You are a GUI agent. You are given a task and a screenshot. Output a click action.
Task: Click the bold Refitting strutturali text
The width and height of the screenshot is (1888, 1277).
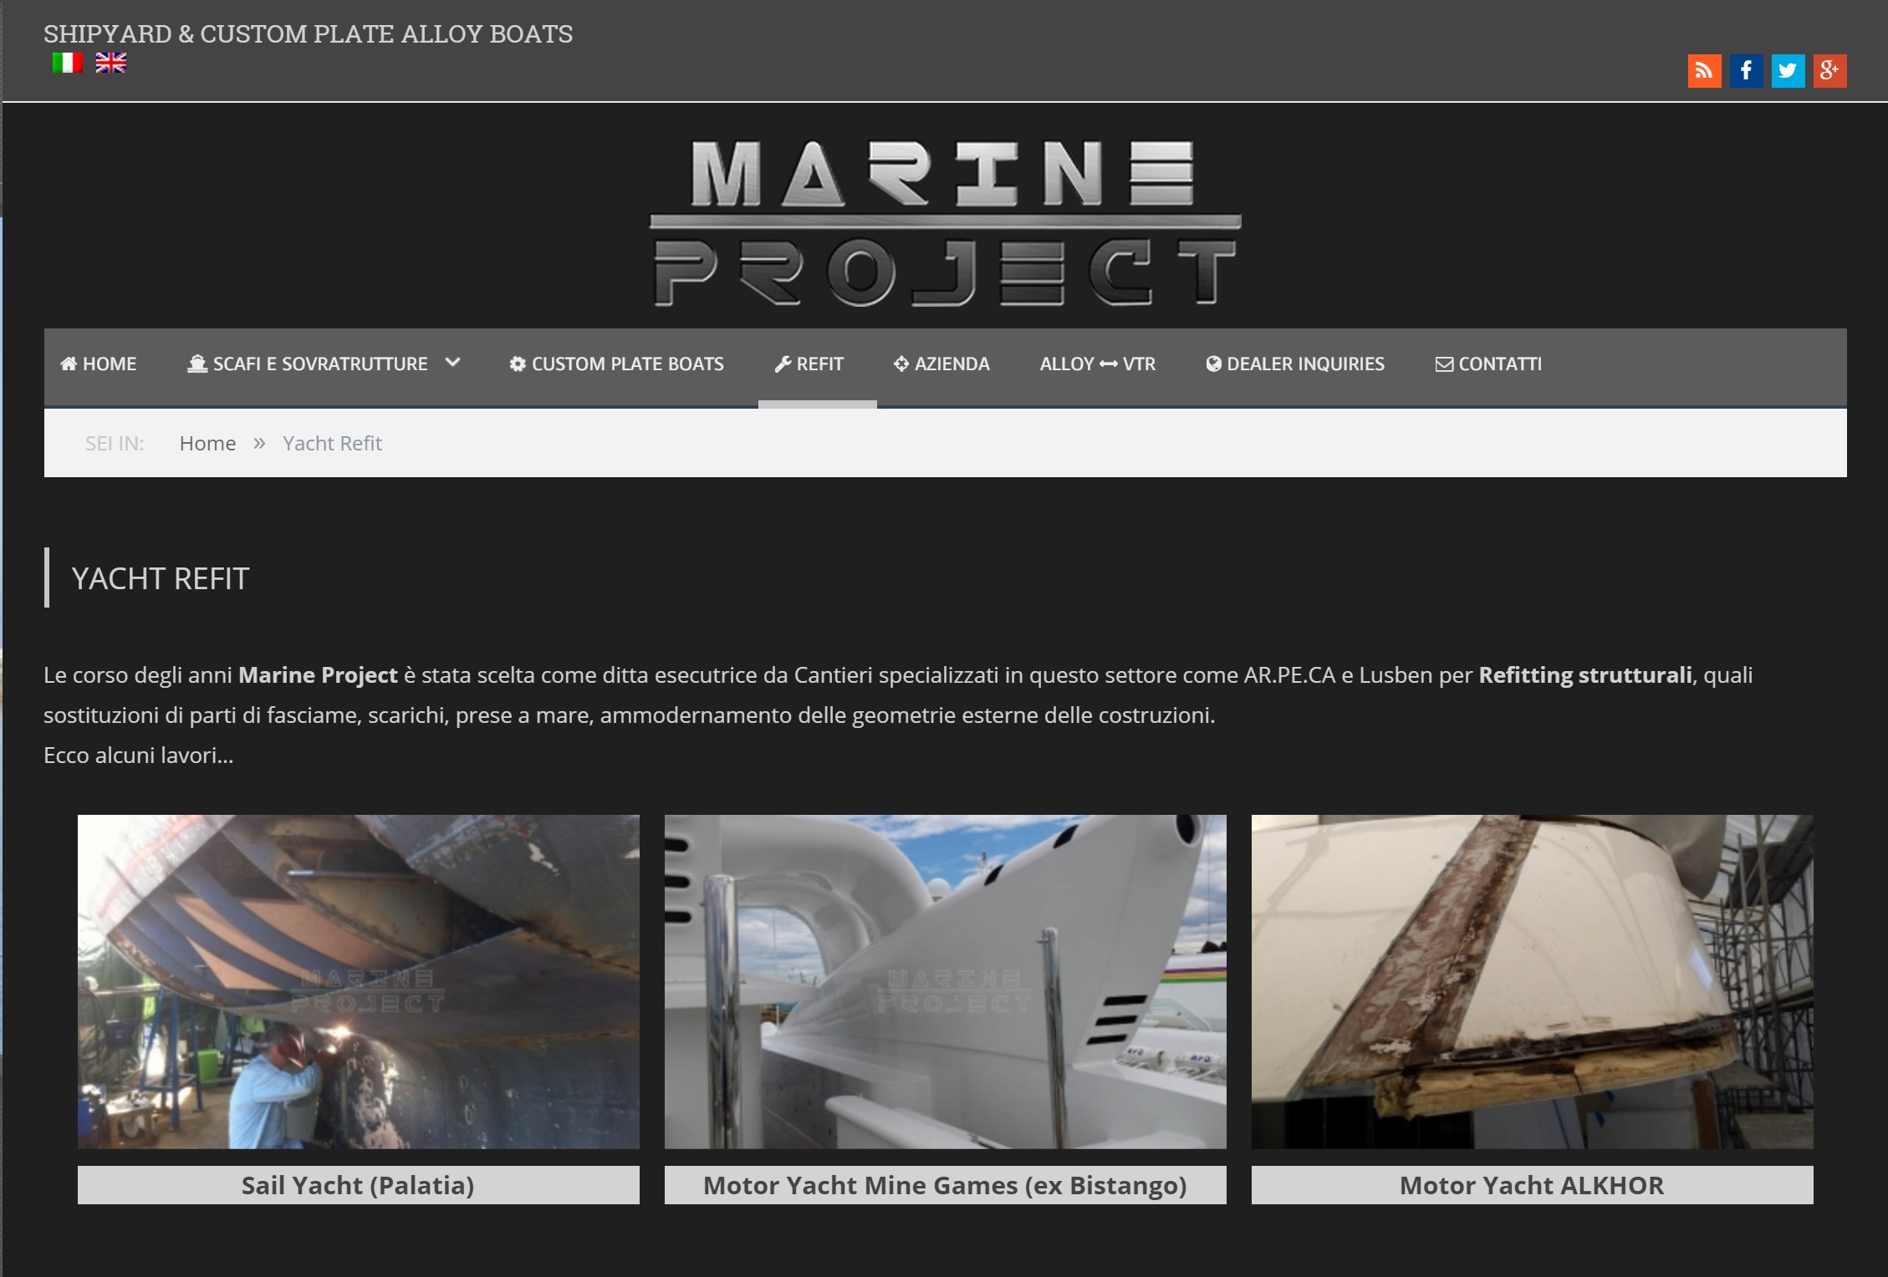pyautogui.click(x=1585, y=674)
